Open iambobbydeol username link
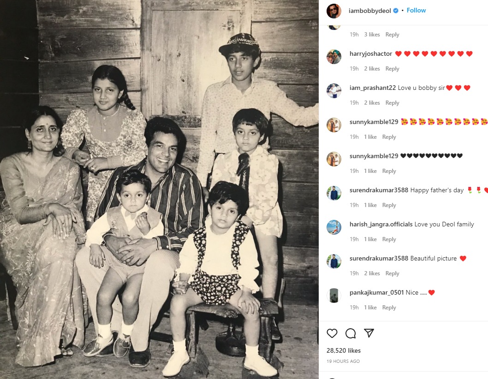This screenshot has height=379, width=488. click(370, 11)
